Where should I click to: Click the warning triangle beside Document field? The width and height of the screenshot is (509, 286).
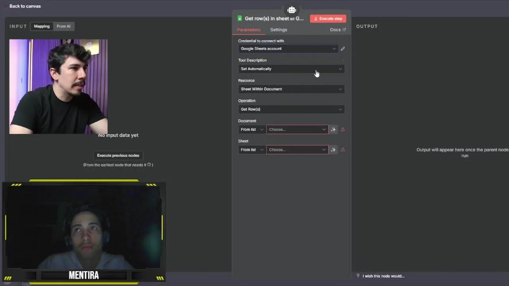(x=343, y=129)
